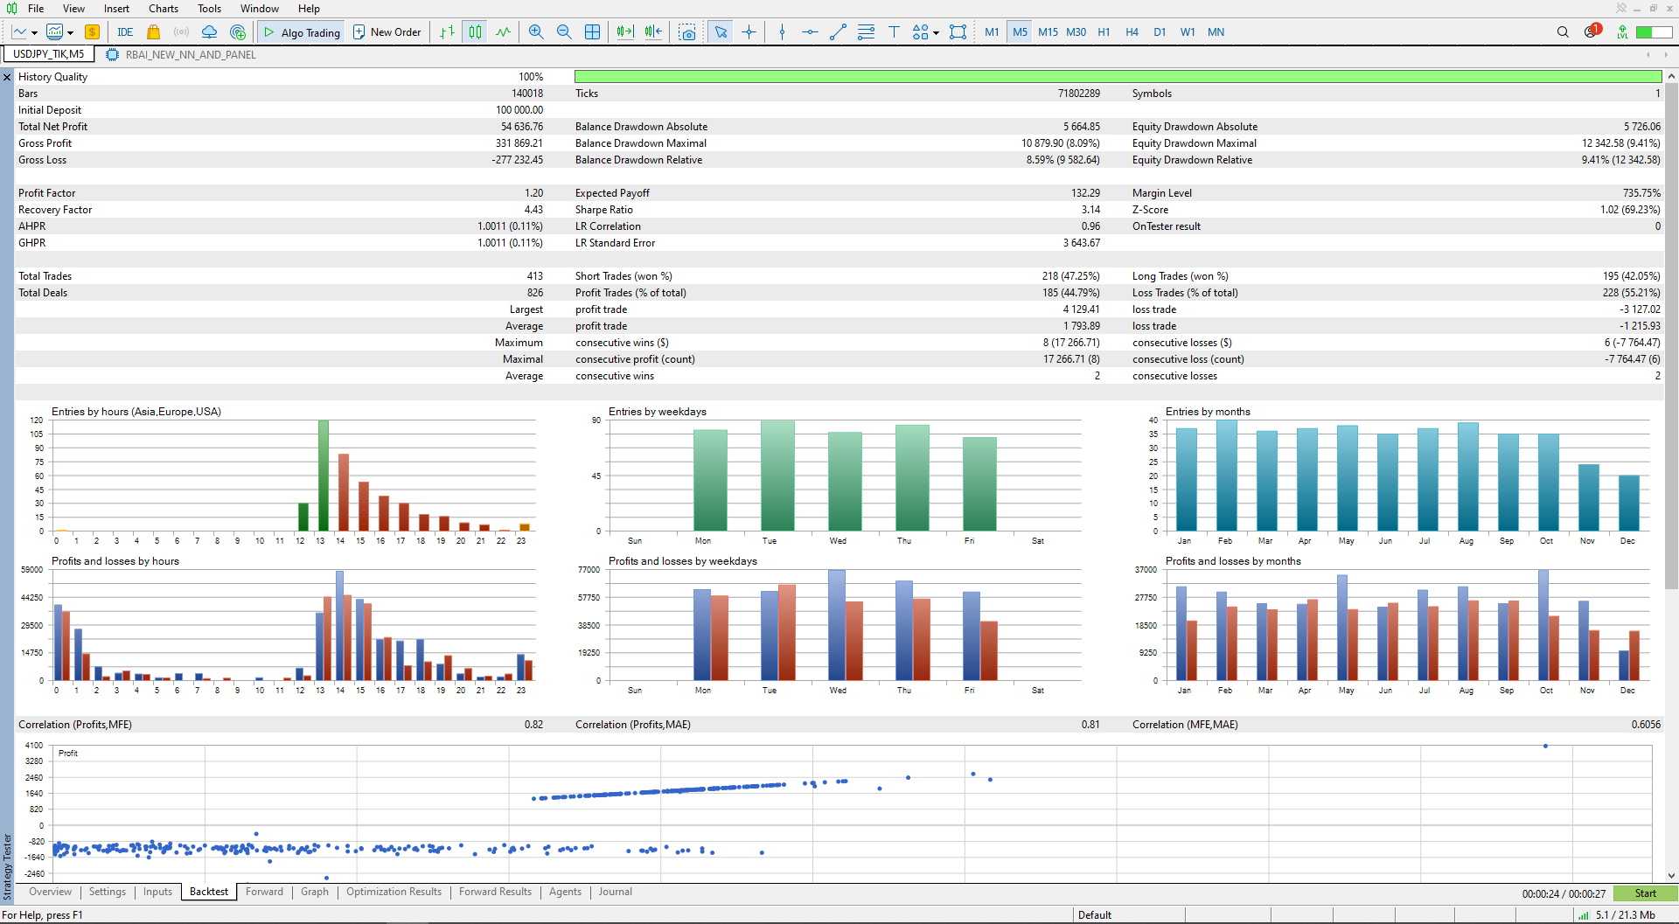Draw a vertical line object

(x=782, y=32)
